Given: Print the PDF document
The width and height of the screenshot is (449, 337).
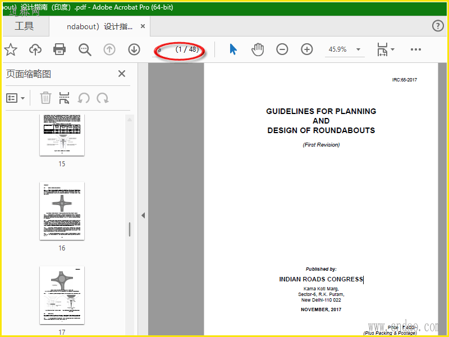Looking at the screenshot, I should 59,49.
